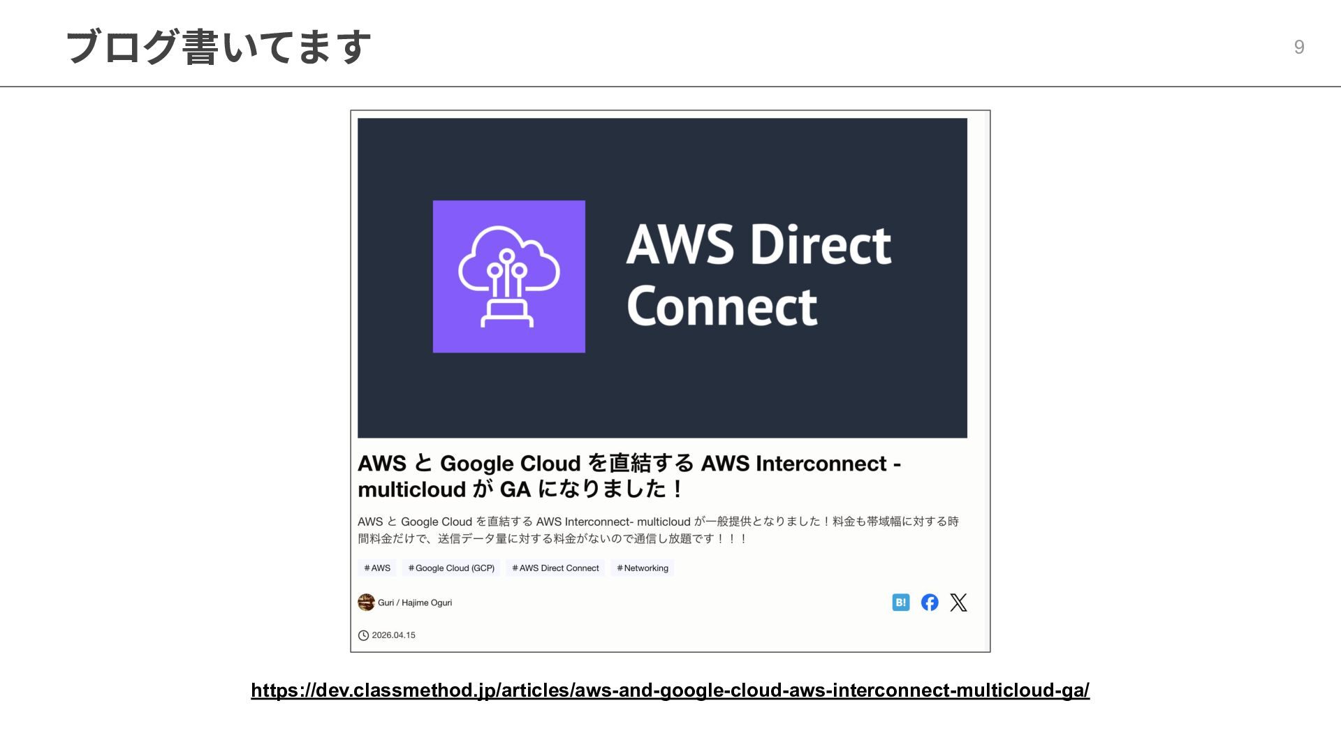
Task: Click the Hatena Bookmark B! share icon
Action: (900, 603)
